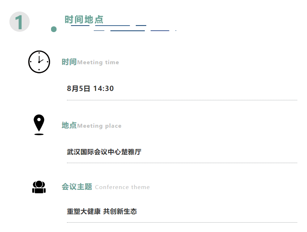Click the blue dashed lines under heading

[x=124, y=28]
